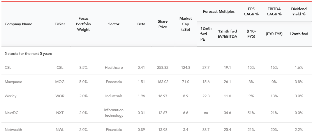This screenshot has height=139, width=312.
Task: Click the Market Cap (a$b) header
Action: click(x=186, y=24)
